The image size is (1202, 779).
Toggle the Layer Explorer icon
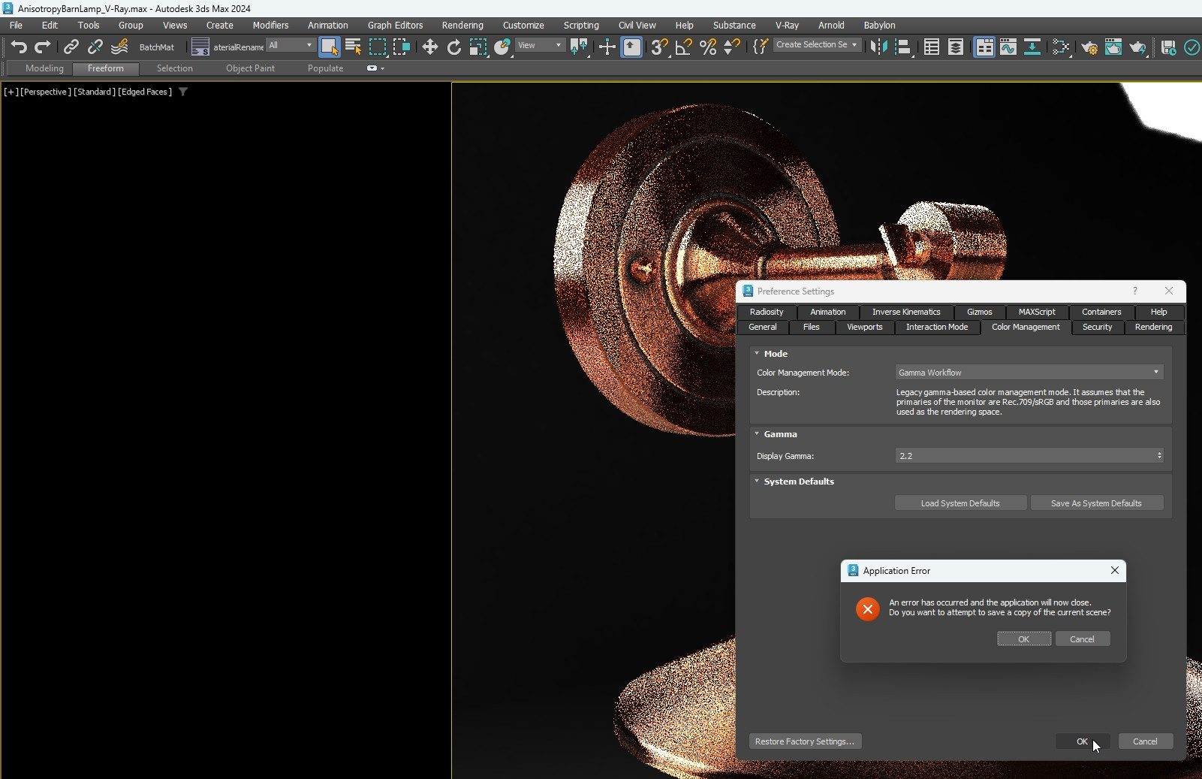tap(955, 47)
